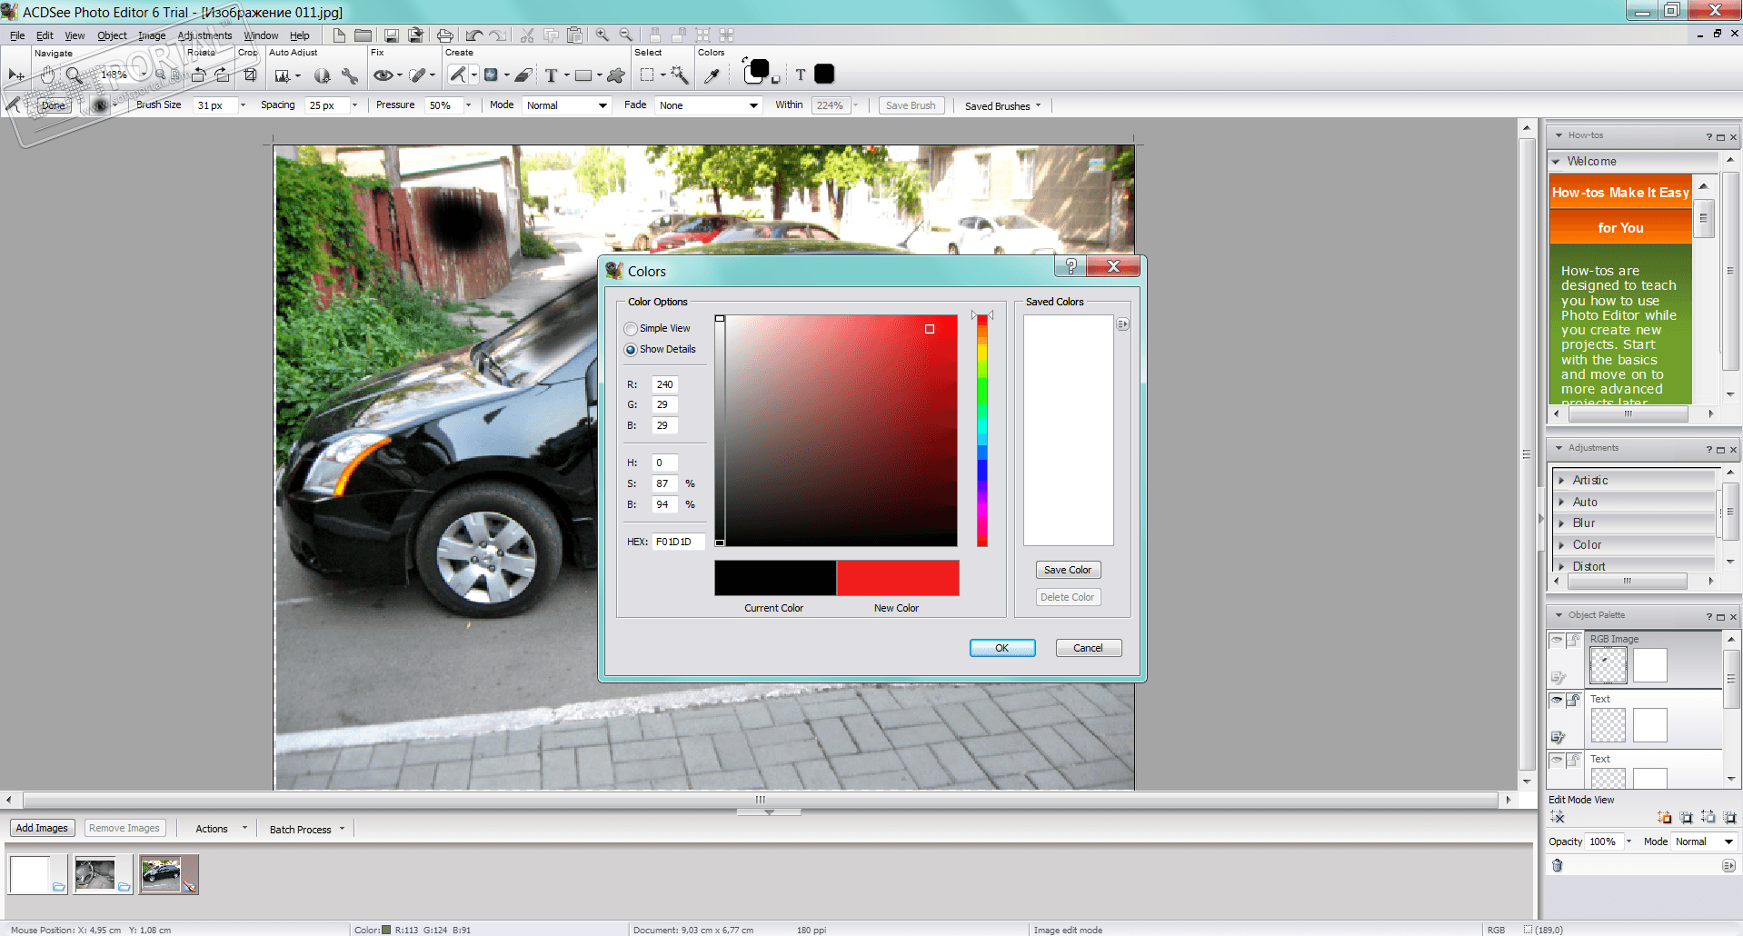Screen dimensions: 1743x936
Task: Click the wrench fix tool icon
Action: [x=350, y=75]
